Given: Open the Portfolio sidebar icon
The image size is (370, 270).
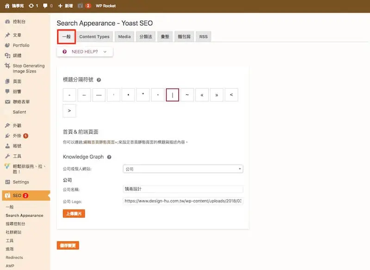Looking at the screenshot, I should 7,45.
